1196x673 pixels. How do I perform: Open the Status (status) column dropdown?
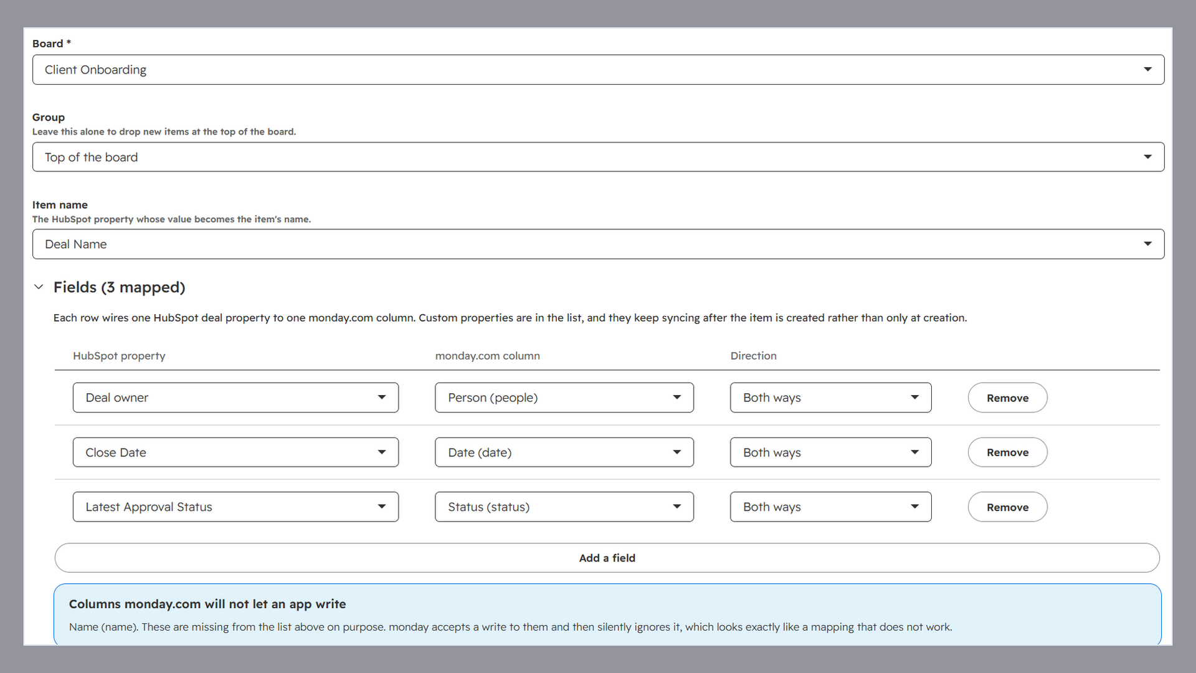564,507
